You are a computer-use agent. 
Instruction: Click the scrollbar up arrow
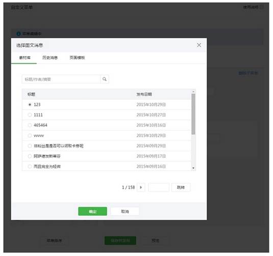tap(193, 92)
